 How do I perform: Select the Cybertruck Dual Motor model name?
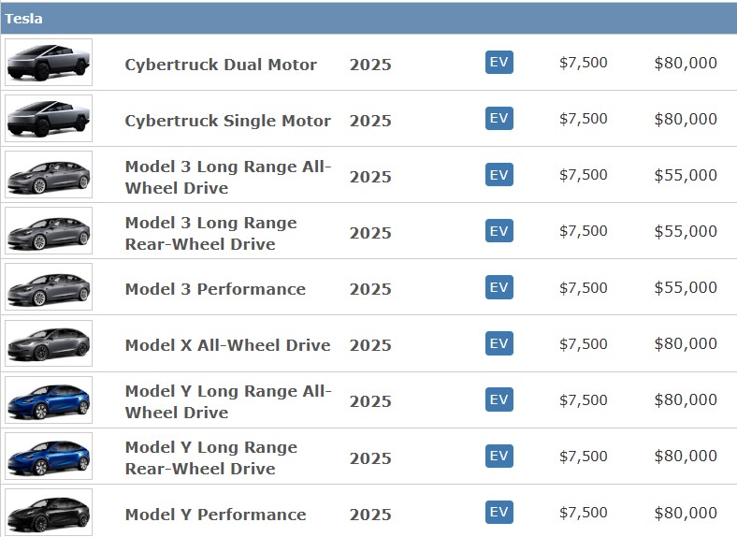tap(221, 65)
